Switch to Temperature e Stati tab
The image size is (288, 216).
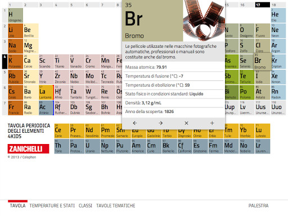click(x=52, y=206)
